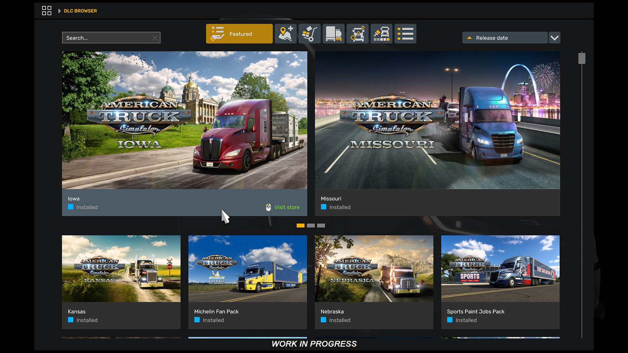The height and width of the screenshot is (353, 628).
Task: Click Kansas Installed status checkbox
Action: pos(71,320)
